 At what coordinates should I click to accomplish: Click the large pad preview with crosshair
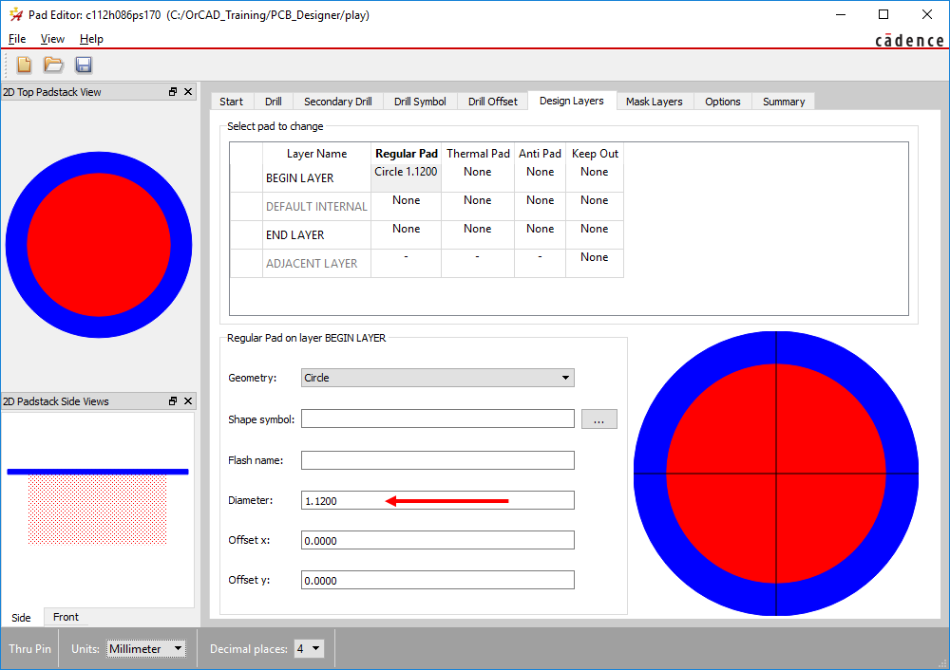click(x=776, y=474)
